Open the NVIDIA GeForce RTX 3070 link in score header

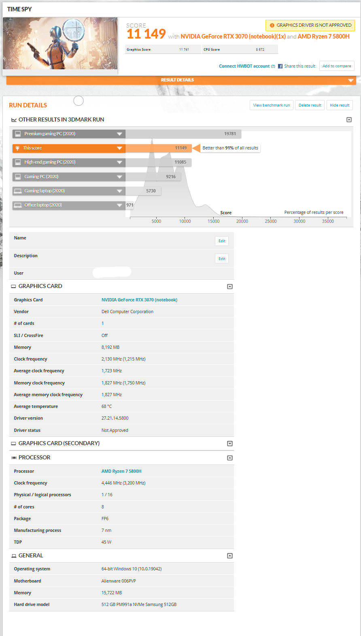[233, 36]
